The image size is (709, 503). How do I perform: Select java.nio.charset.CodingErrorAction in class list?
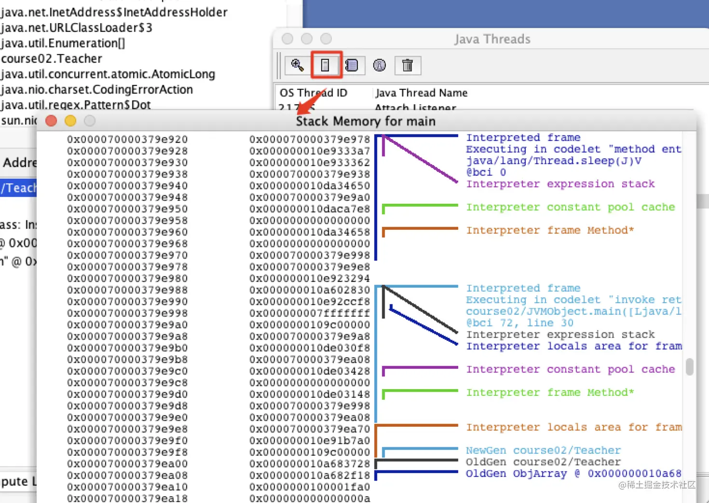(96, 89)
